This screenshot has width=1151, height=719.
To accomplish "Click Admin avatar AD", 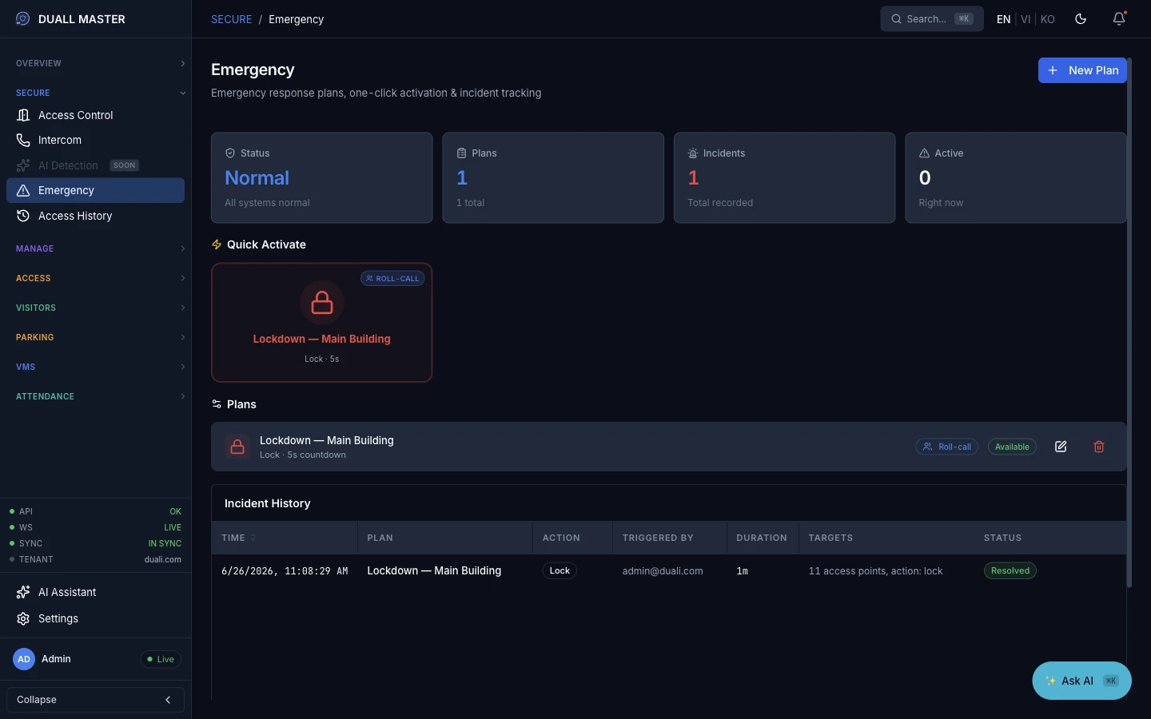I will click(24, 659).
